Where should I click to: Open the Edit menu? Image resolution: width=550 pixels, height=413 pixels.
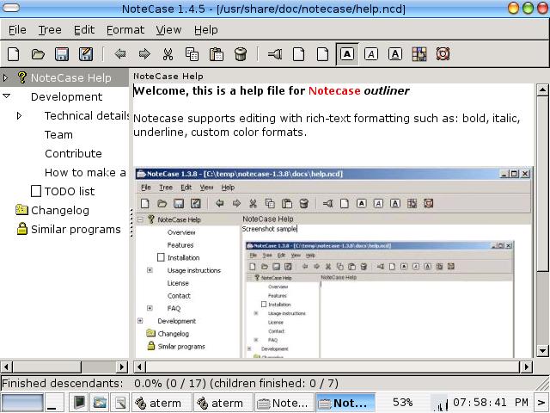tap(84, 30)
